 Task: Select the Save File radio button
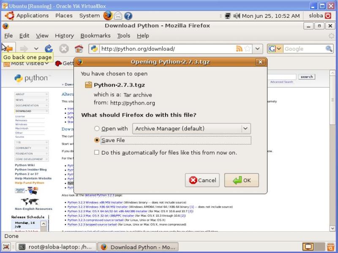(x=97, y=140)
